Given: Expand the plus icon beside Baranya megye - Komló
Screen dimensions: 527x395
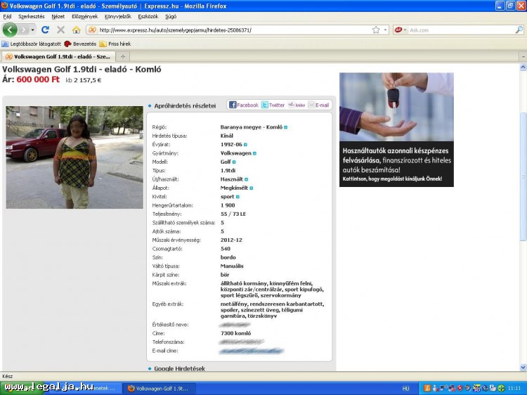Looking at the screenshot, I should (x=286, y=127).
